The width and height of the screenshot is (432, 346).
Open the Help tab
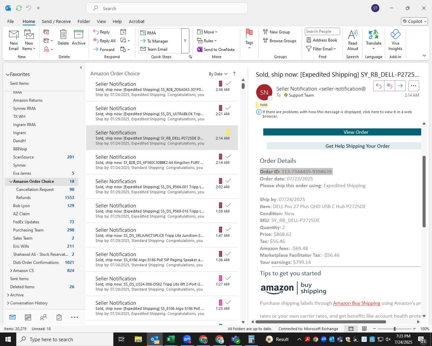[117, 21]
